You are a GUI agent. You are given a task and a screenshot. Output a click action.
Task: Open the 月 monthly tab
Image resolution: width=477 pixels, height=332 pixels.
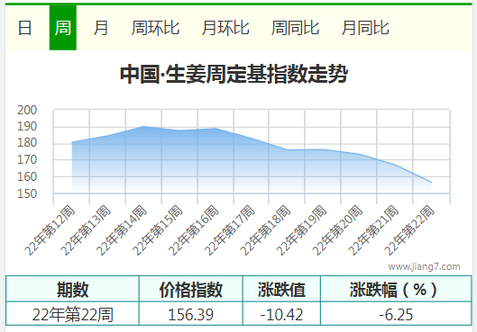(x=101, y=28)
